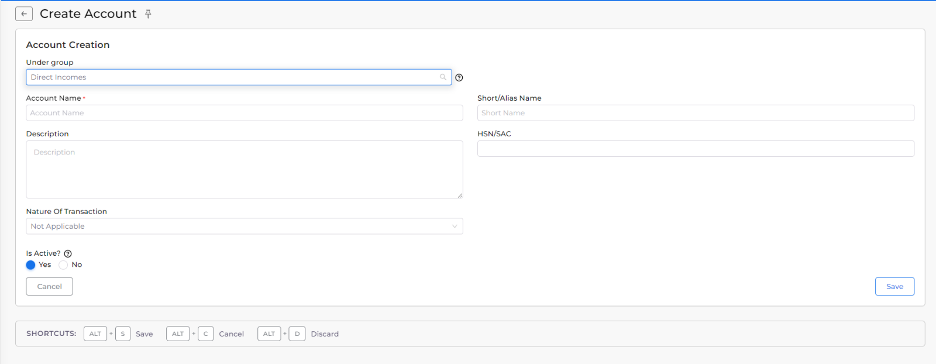The width and height of the screenshot is (936, 364).
Task: Click the ALT key badge before S
Action: click(x=95, y=334)
